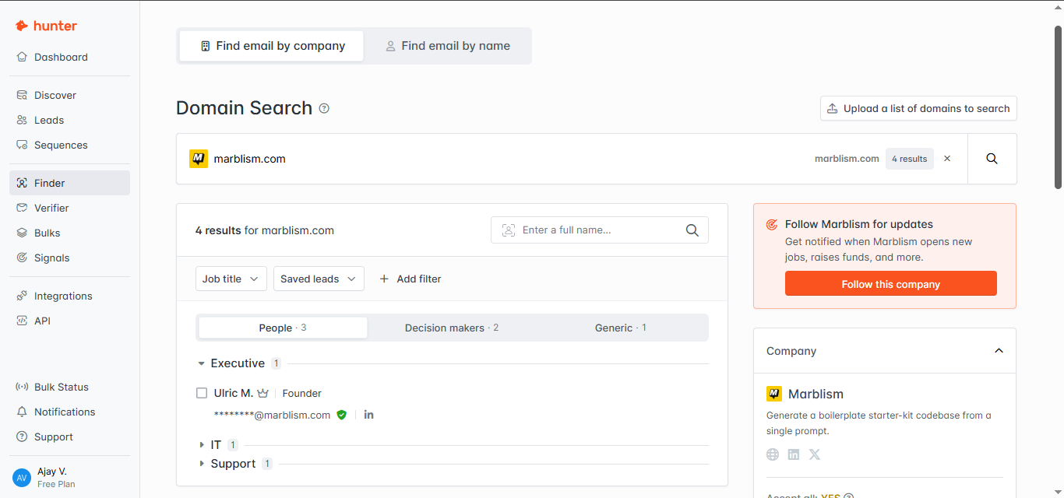Switch to Find email by company tab
Viewport: 1064px width, 498px height.
(x=272, y=46)
